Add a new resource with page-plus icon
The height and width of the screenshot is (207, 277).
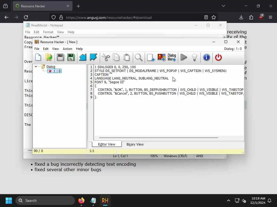point(151,57)
